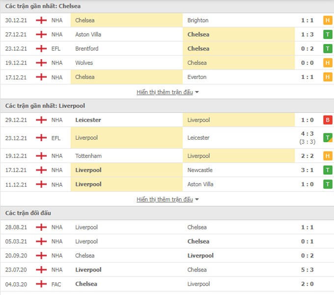Image resolution: width=334 pixels, height=295 pixels.
Task: Click the H draw badge for Chelsea vs Brighton
Action: (328, 21)
